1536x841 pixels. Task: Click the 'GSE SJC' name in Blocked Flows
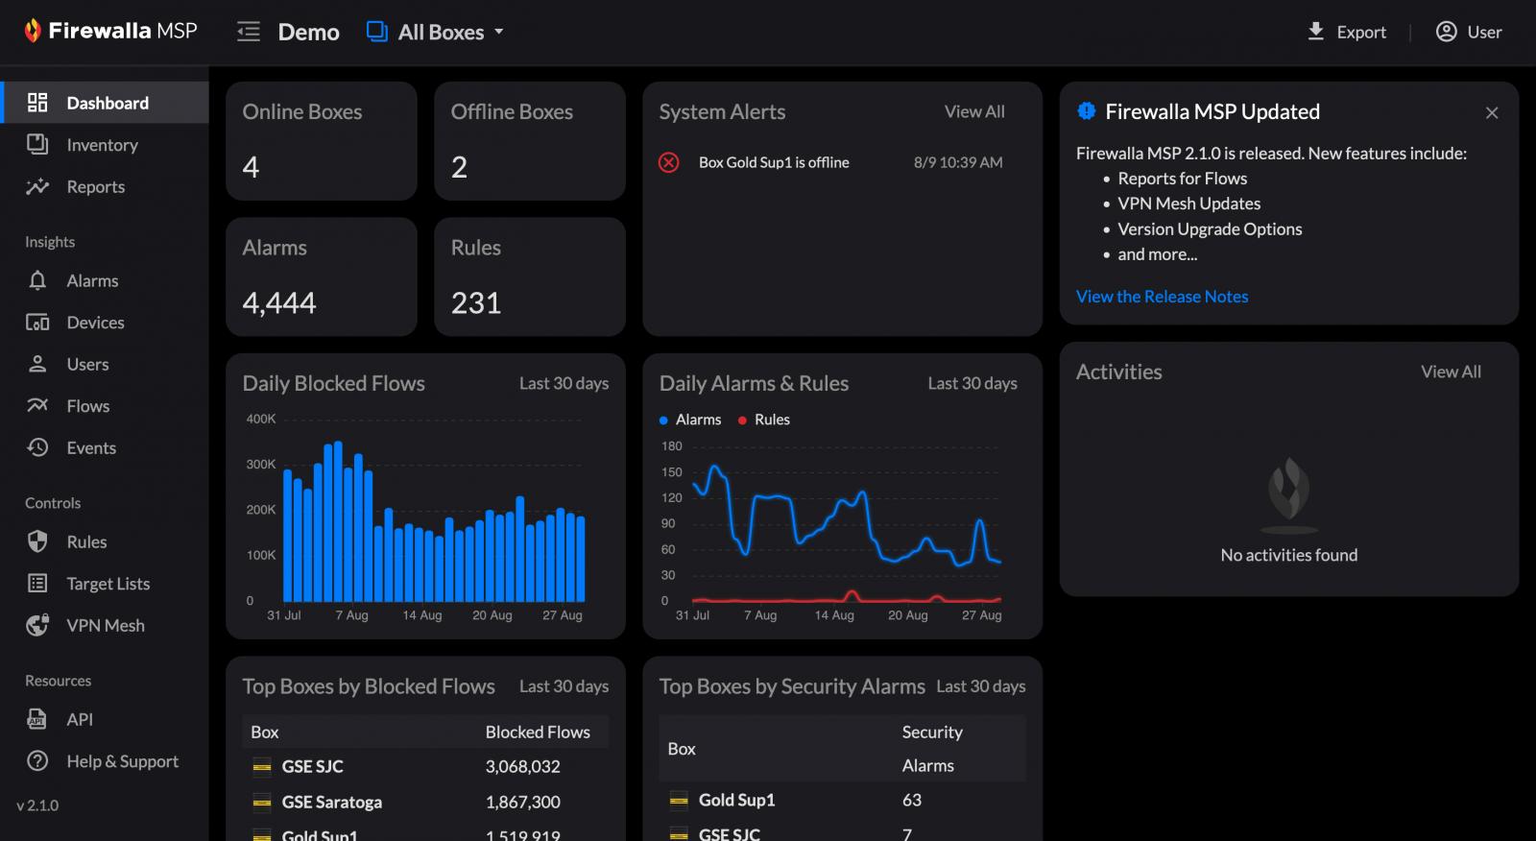(x=313, y=766)
